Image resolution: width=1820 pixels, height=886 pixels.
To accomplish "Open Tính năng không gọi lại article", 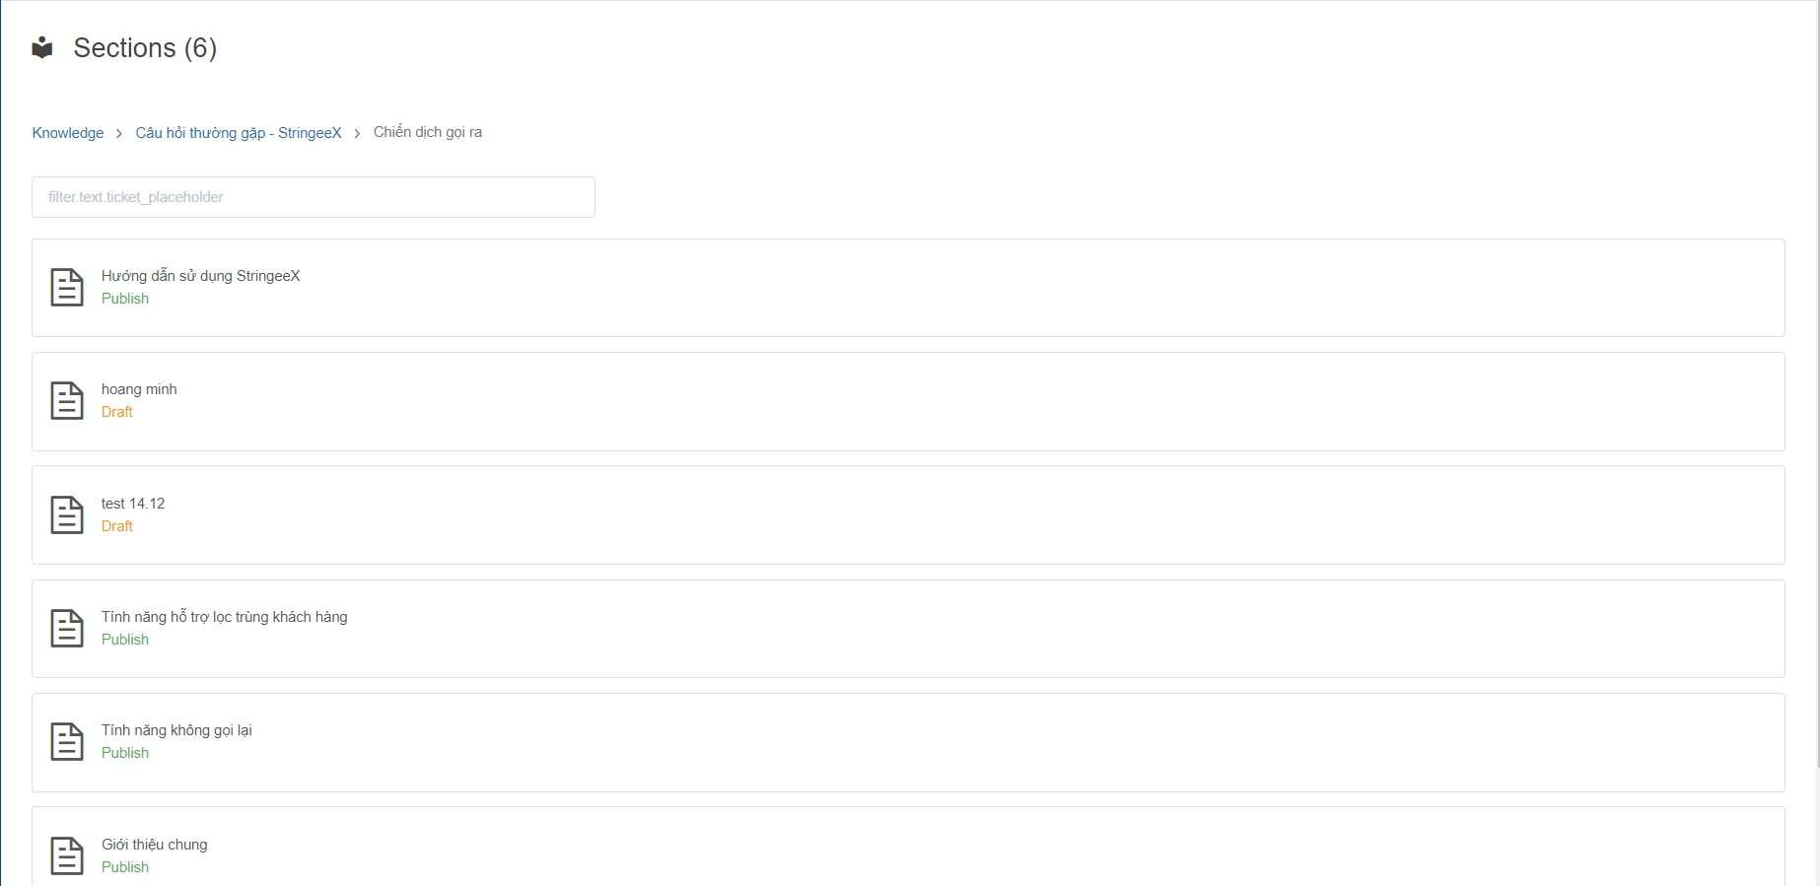I will [176, 730].
